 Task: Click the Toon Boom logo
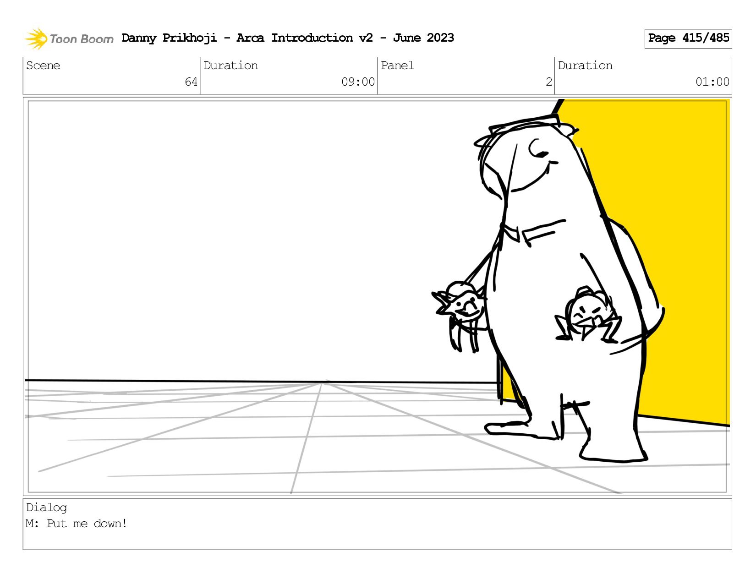[69, 38]
